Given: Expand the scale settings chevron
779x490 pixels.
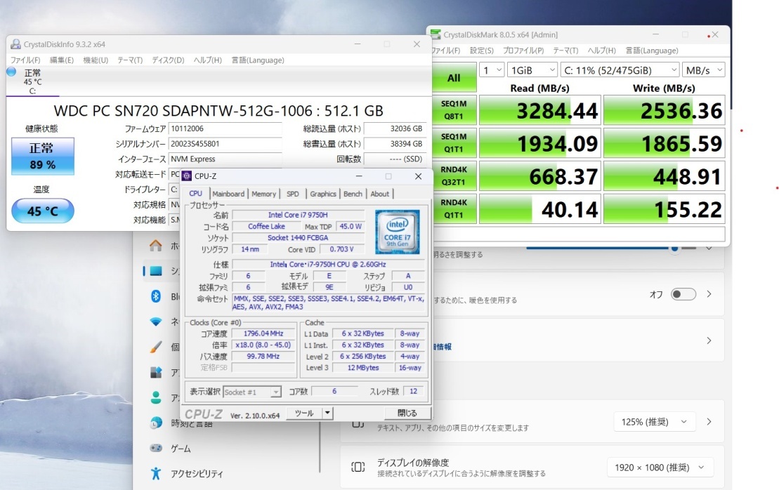Looking at the screenshot, I should click(709, 421).
